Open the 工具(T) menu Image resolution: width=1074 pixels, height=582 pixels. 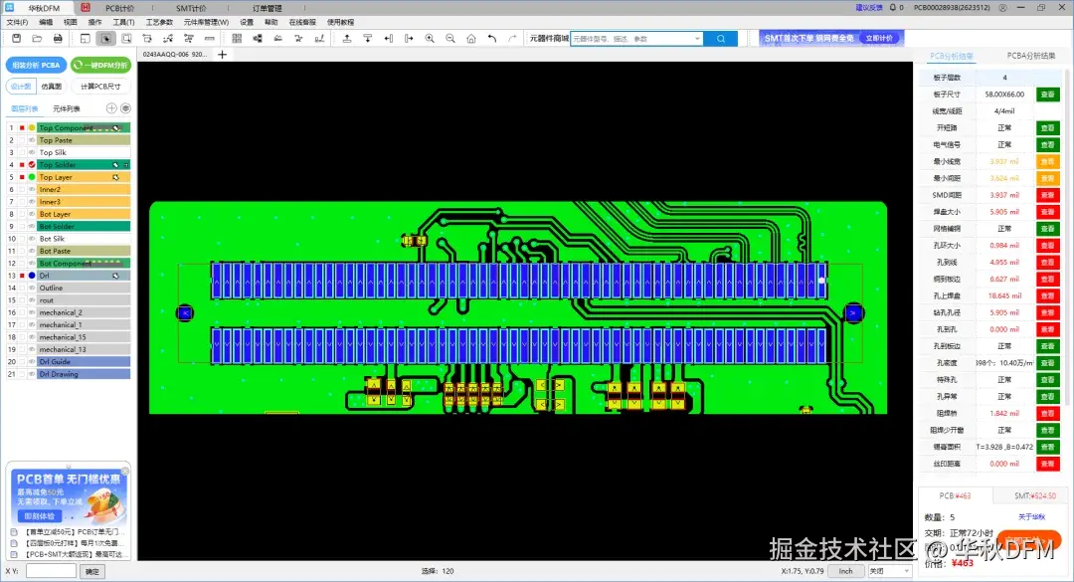click(124, 22)
